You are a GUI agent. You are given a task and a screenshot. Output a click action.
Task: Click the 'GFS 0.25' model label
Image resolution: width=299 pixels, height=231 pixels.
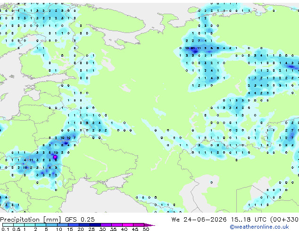tap(80, 220)
